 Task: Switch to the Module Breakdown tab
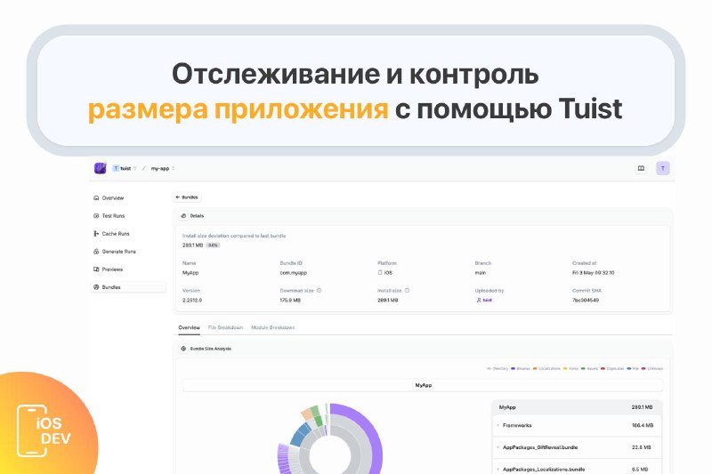pos(273,327)
